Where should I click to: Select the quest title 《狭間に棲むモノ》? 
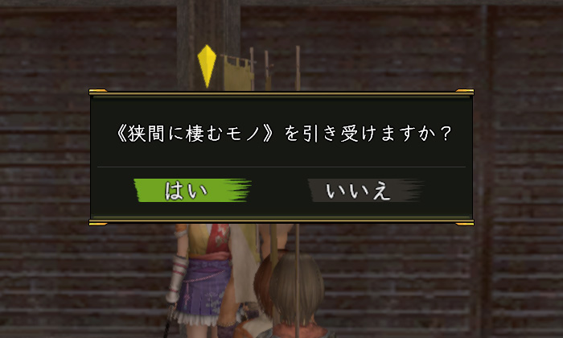(195, 134)
